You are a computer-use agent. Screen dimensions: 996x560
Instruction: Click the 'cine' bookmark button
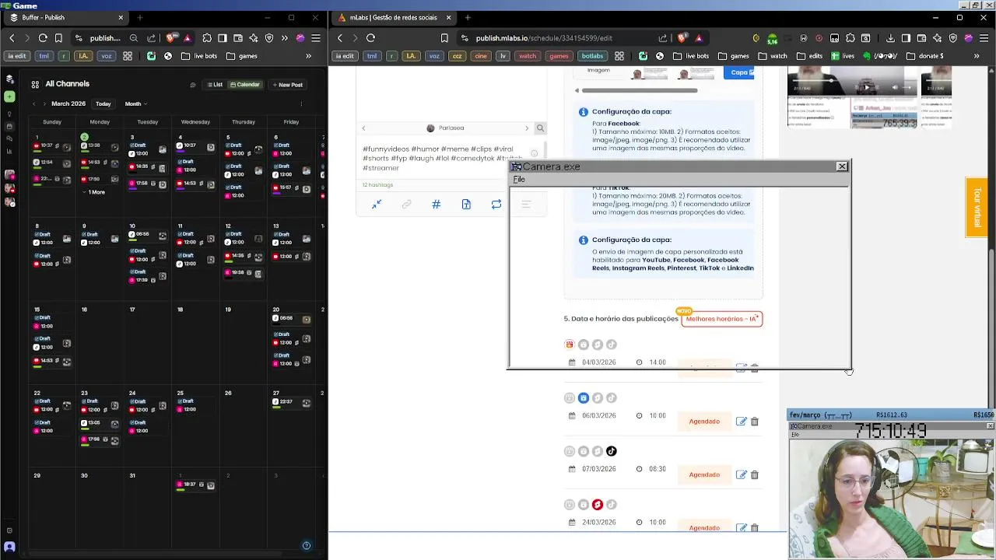[x=481, y=56]
